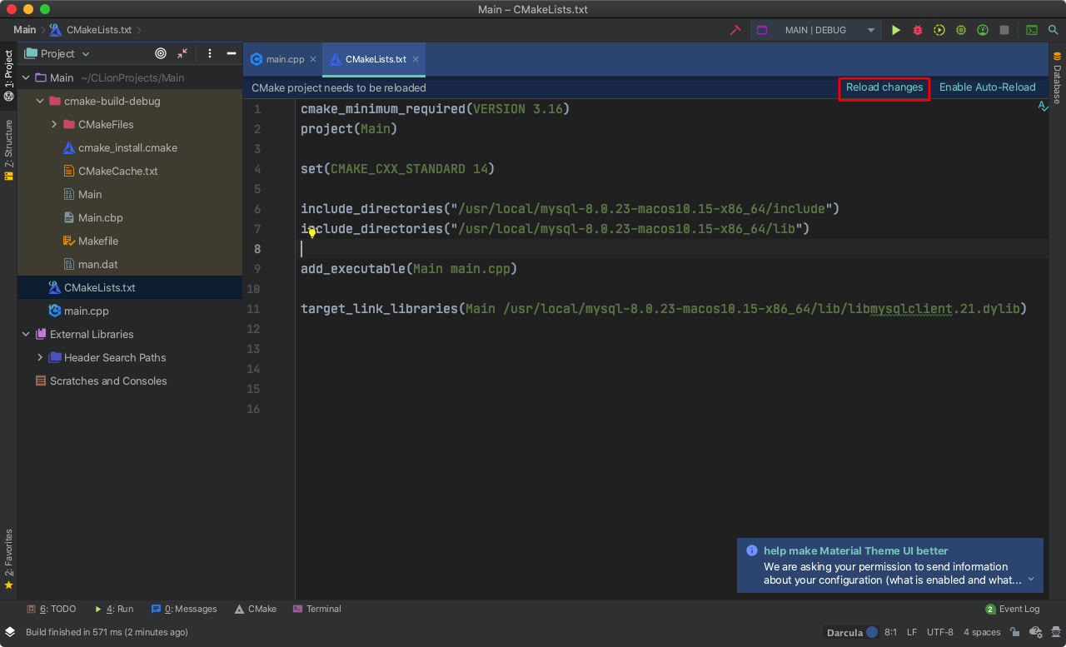
Task: Start debugging using the bug icon
Action: (x=917, y=29)
